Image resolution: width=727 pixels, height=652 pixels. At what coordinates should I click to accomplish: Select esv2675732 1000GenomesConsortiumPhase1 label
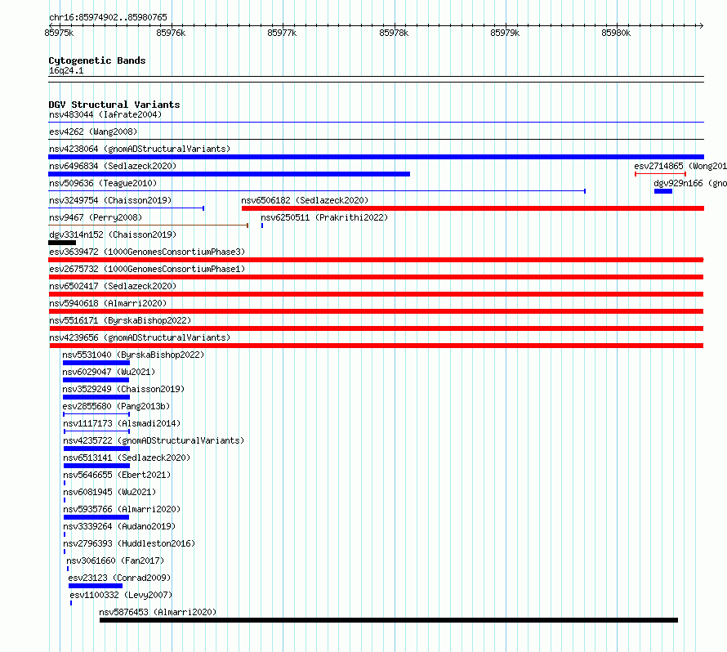pyautogui.click(x=147, y=269)
